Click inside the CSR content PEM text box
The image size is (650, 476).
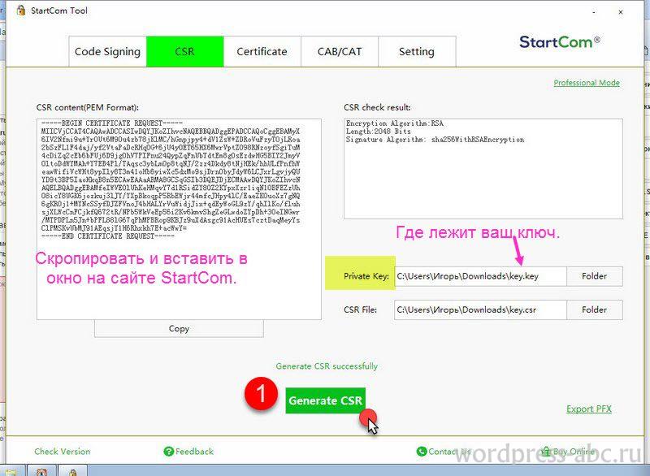point(179,219)
